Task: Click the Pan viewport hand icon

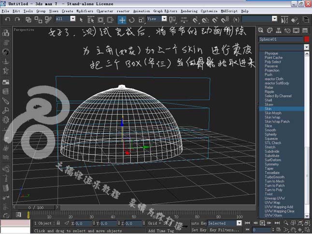Action: (293, 230)
